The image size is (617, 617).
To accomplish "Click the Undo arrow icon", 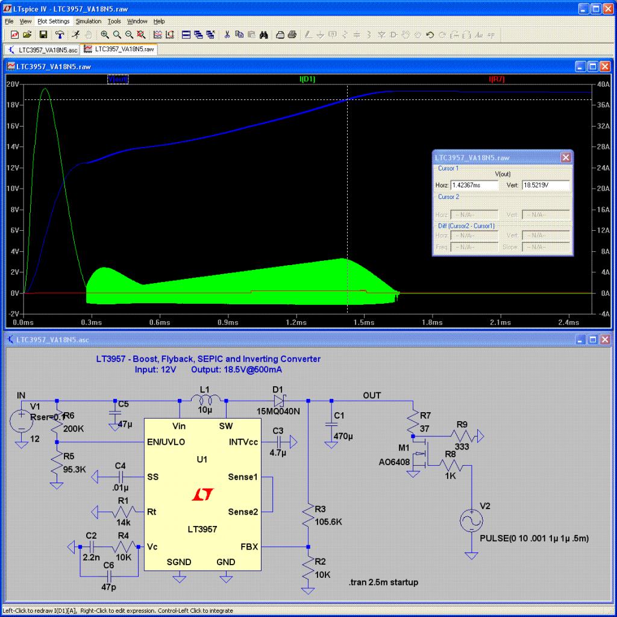I will [x=430, y=34].
